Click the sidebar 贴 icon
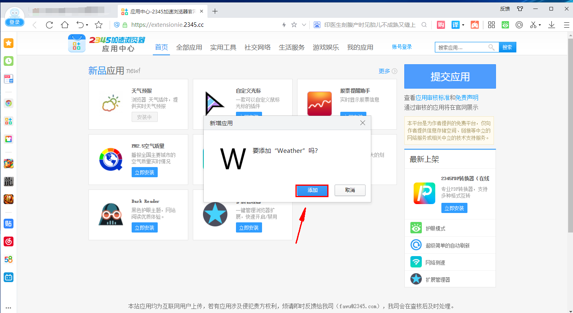Viewport: 573px width, 313px height. (9, 223)
